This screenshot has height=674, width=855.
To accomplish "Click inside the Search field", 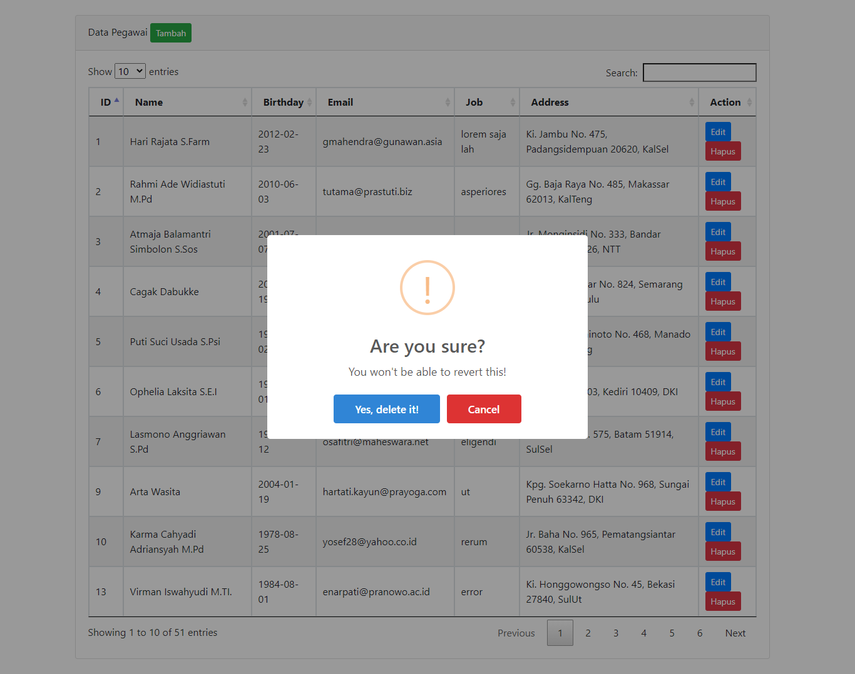I will [699, 72].
